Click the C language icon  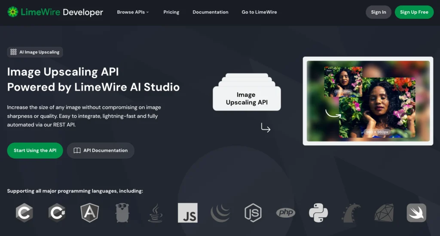pos(24,213)
